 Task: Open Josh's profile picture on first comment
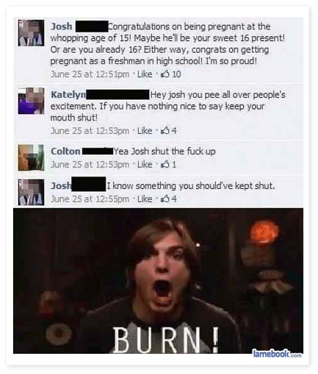(x=31, y=33)
